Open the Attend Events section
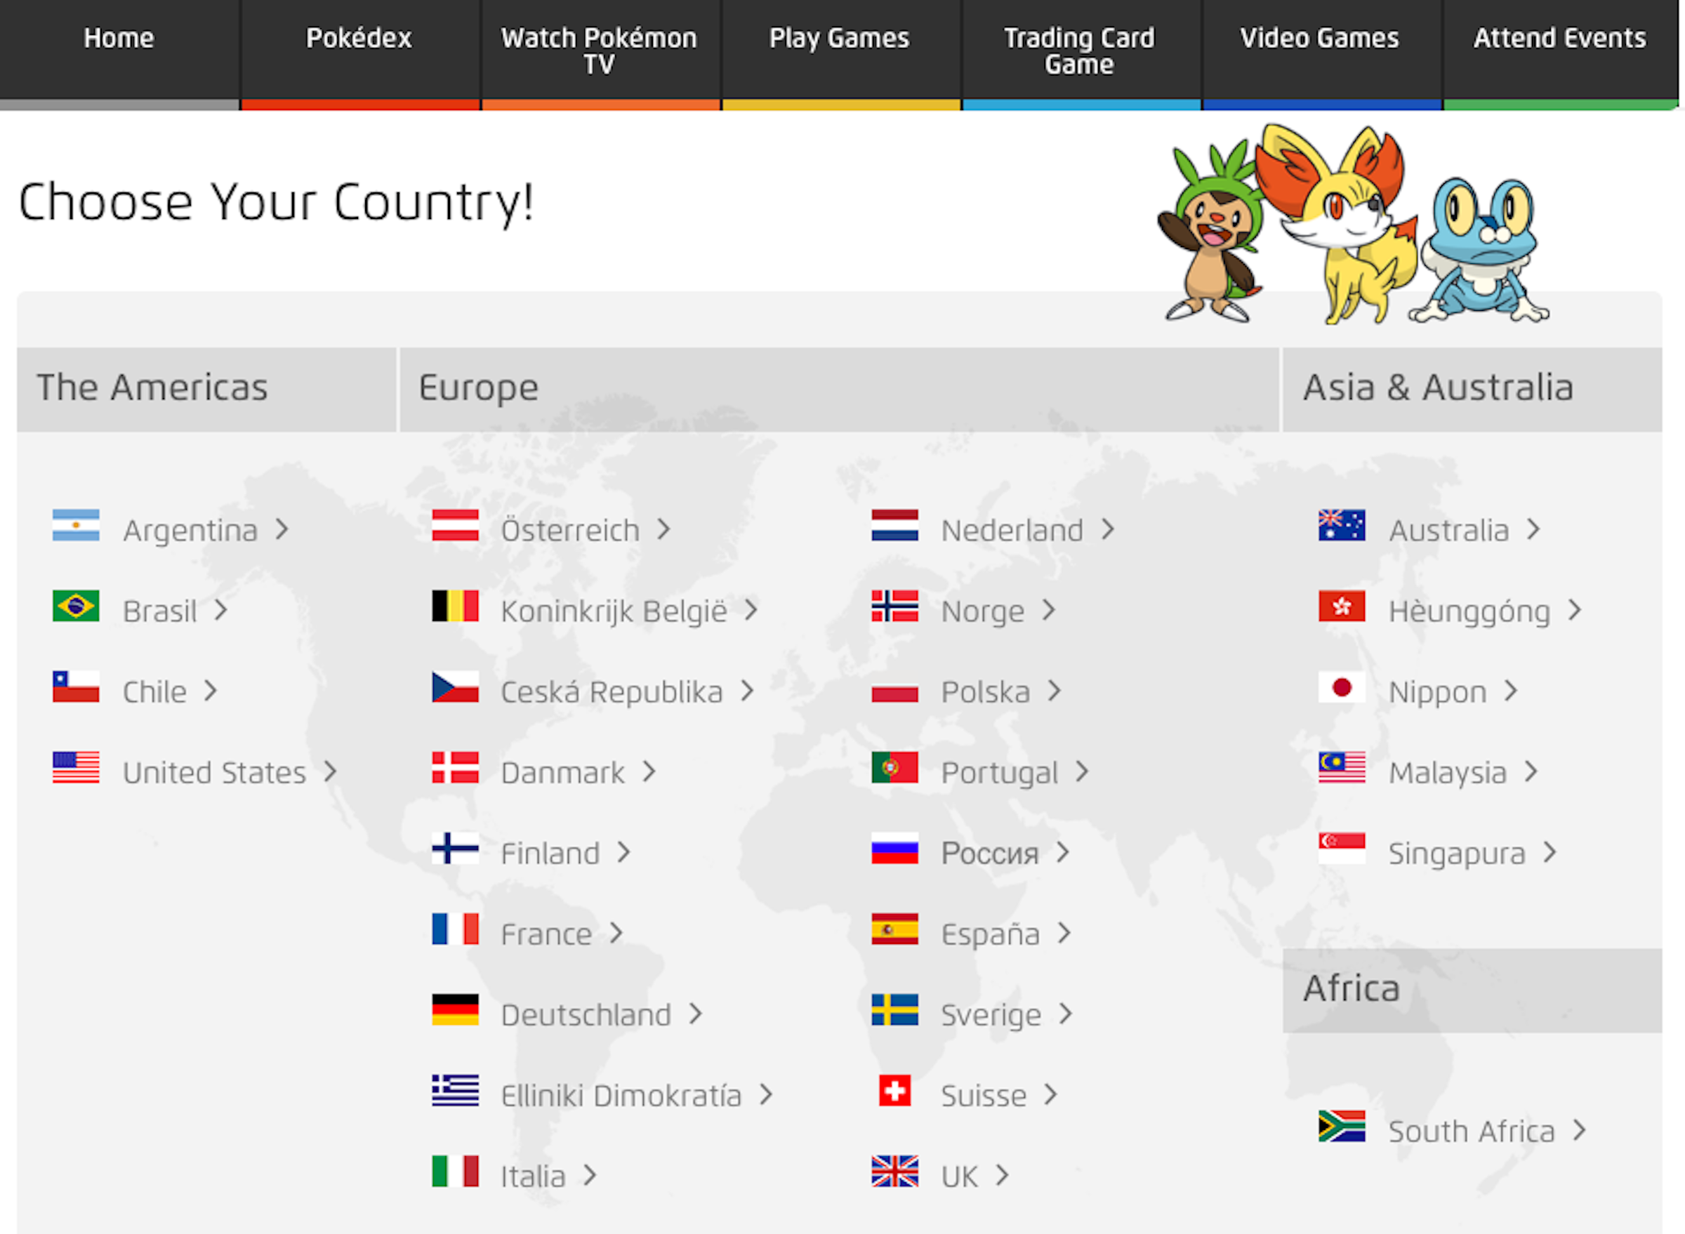Screen dimensions: 1685x1234 pos(1560,55)
